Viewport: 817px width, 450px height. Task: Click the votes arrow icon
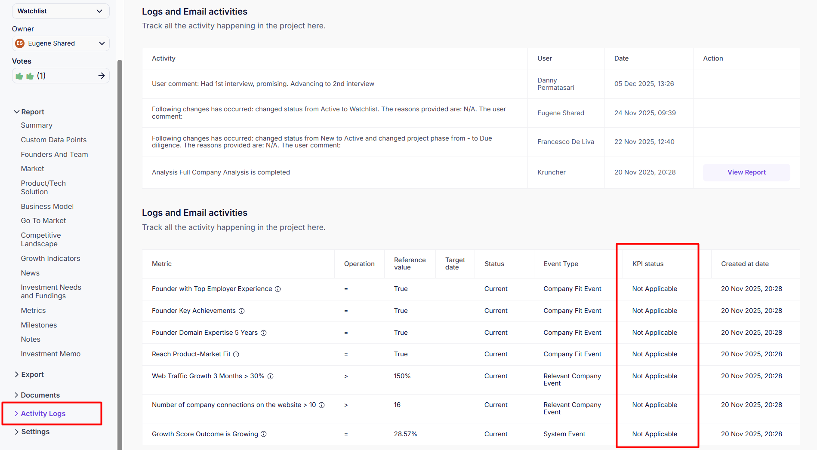[x=102, y=76]
